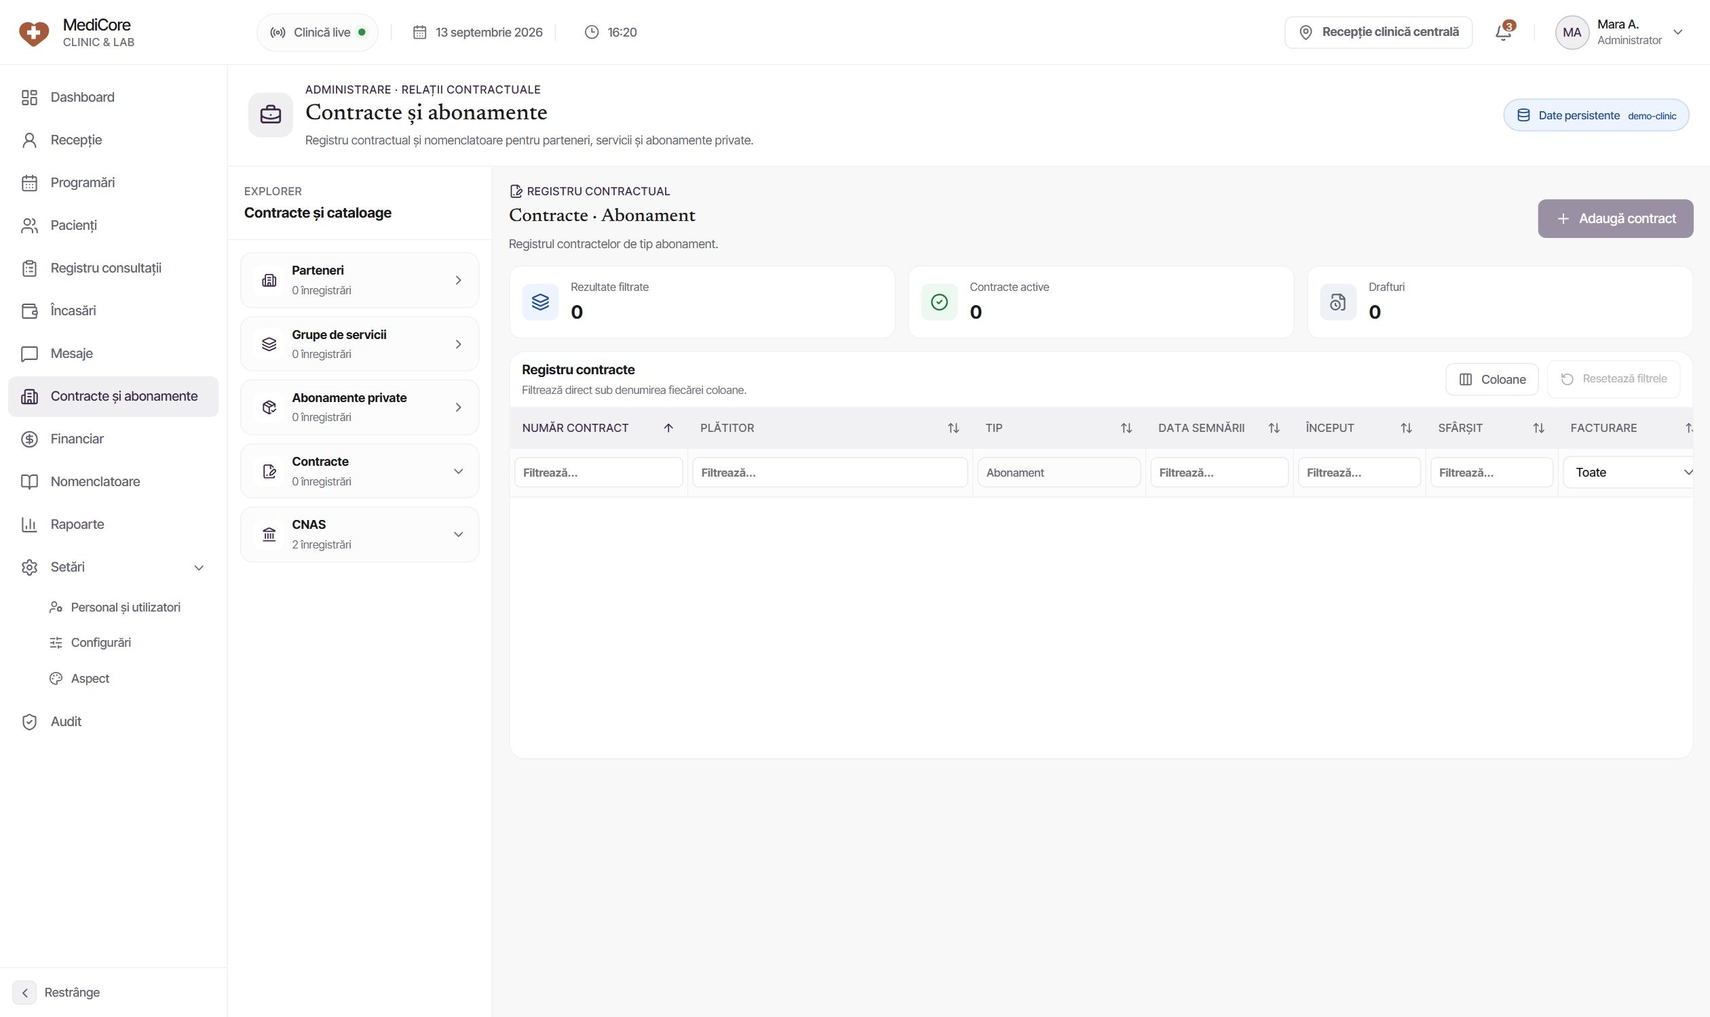Click the clock icon beside 16:20
The image size is (1710, 1017).
(591, 33)
